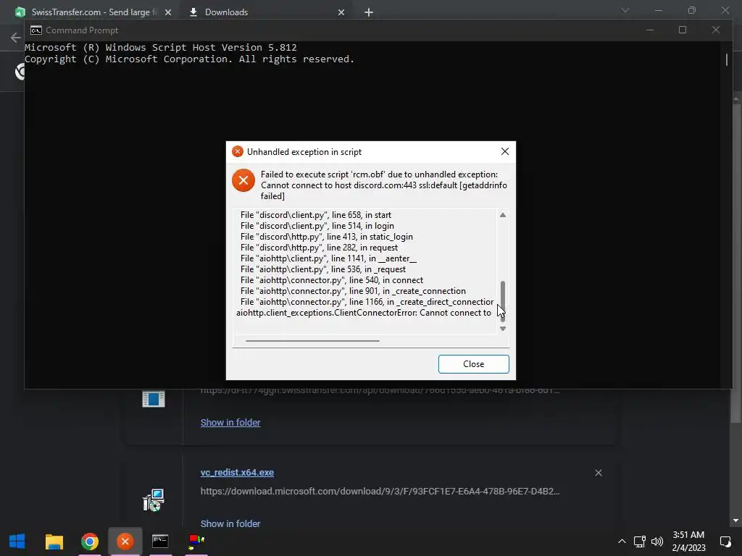
Task: Close the Downloads tab
Action: (x=341, y=12)
